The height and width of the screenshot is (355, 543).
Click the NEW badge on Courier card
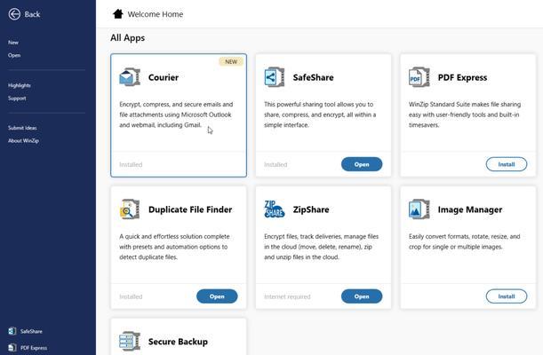[231, 61]
